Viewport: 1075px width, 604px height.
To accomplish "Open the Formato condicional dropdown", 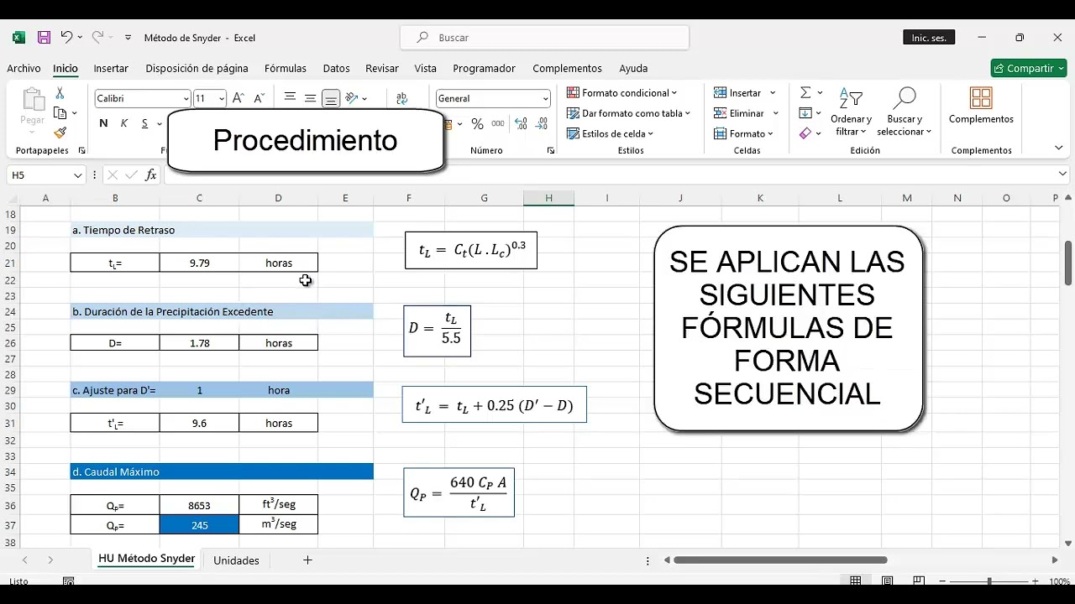I will [621, 93].
